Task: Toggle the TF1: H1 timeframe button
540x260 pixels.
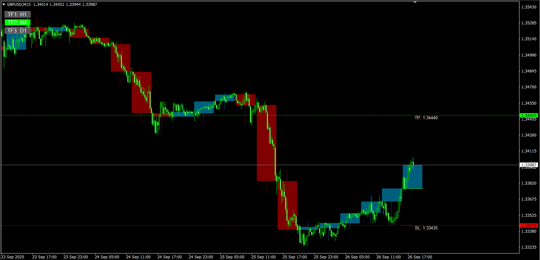Action: click(17, 14)
